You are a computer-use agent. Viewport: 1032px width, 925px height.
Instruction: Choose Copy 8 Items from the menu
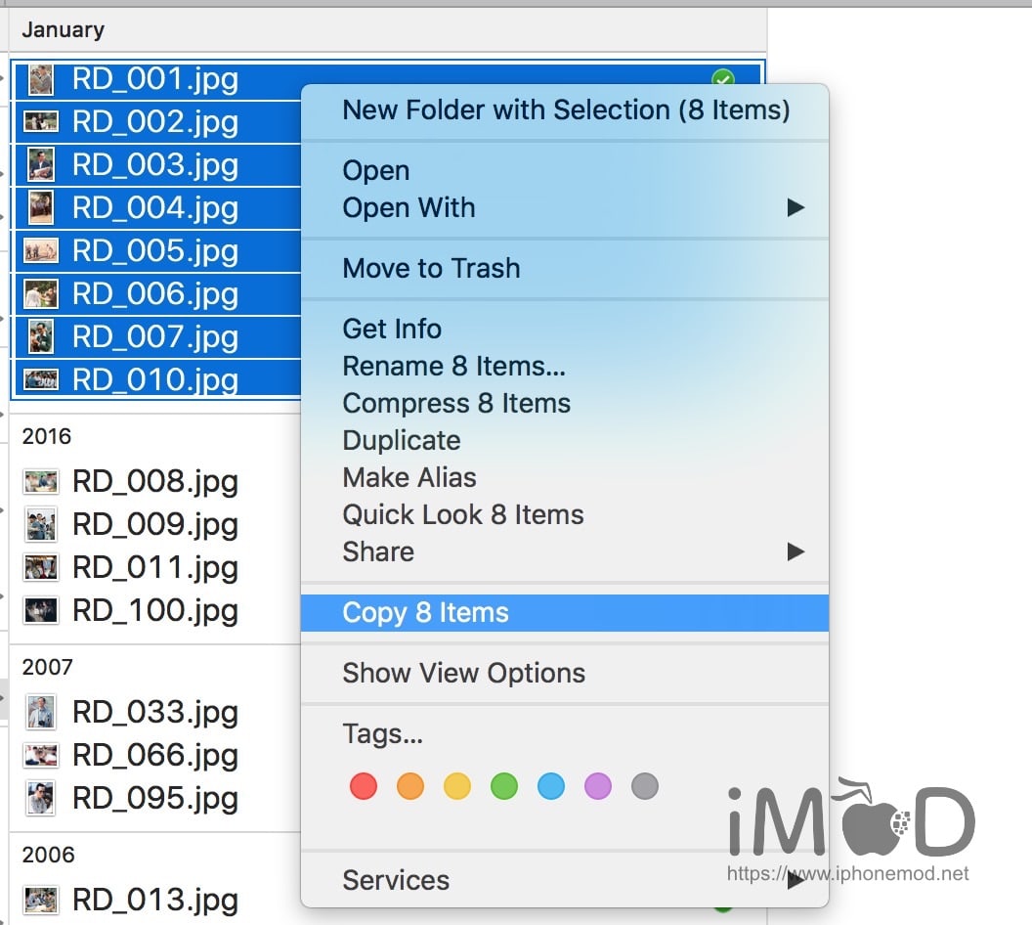pos(425,612)
